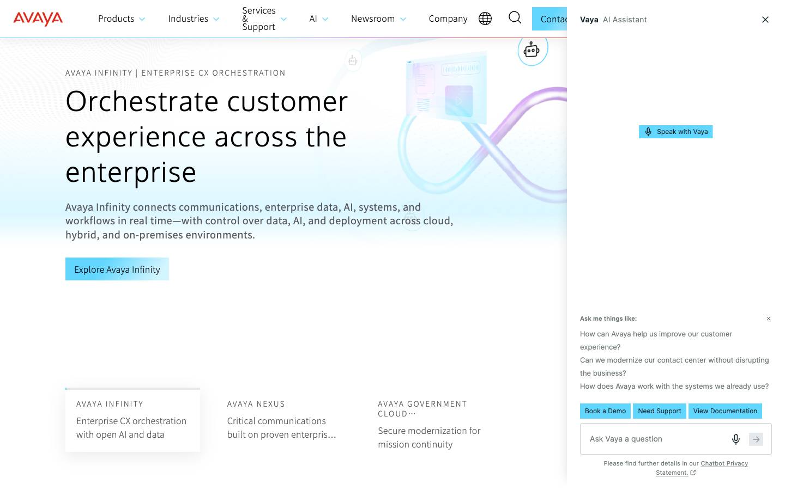Viewport: 785px width, 490px height.
Task: Click the microphone icon in question field
Action: [x=736, y=439]
